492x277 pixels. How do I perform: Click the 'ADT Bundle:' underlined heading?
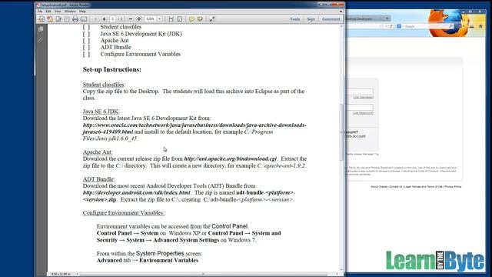(x=99, y=179)
